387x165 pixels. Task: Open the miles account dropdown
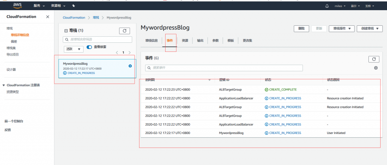point(340,6)
